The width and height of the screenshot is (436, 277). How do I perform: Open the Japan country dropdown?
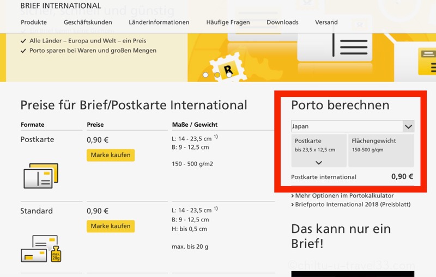353,126
